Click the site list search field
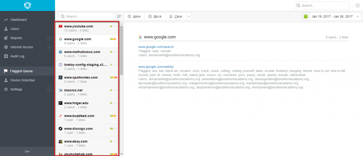 86,17
